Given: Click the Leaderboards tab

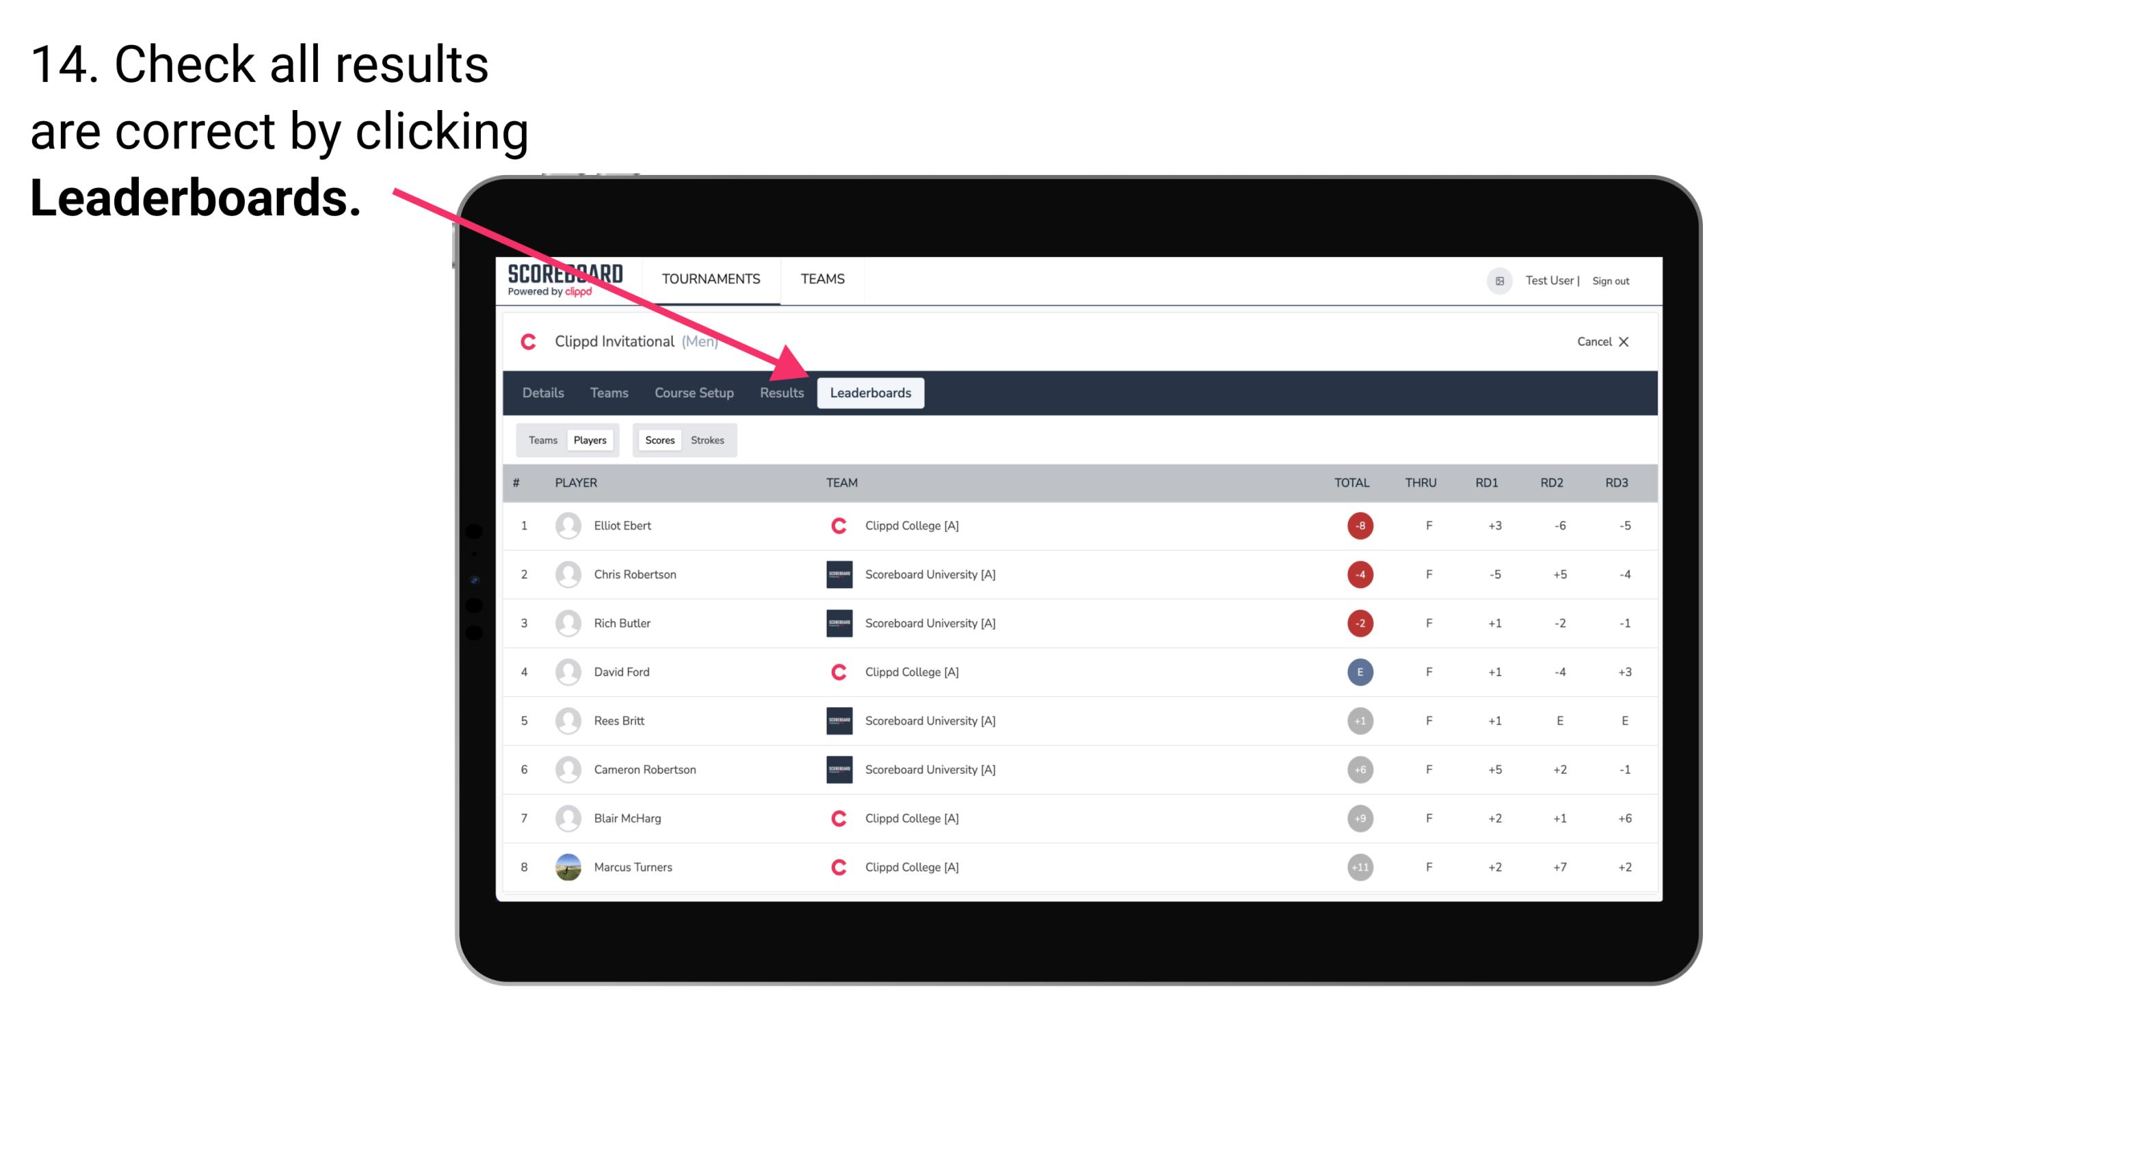Looking at the screenshot, I should [x=872, y=392].
